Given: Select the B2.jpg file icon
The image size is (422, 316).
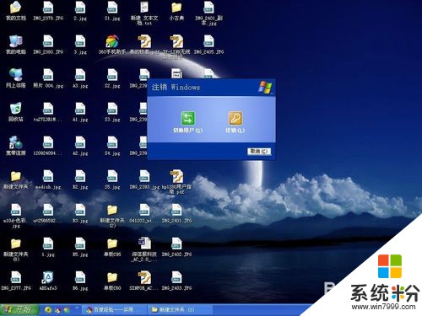Looking at the screenshot, I should [80, 176].
